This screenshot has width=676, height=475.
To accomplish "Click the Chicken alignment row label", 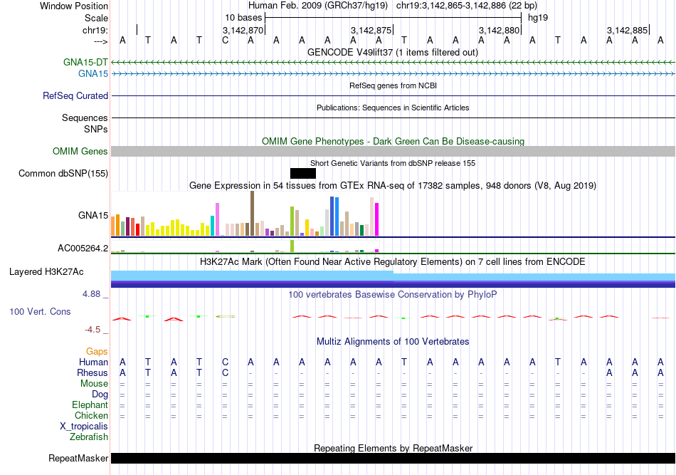I will pos(91,415).
